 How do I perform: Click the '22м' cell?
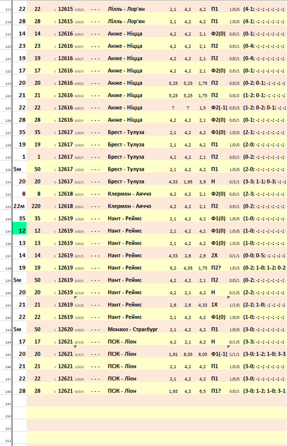click(19, 206)
